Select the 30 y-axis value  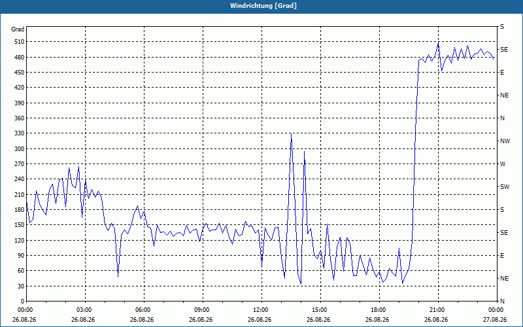pyautogui.click(x=21, y=286)
